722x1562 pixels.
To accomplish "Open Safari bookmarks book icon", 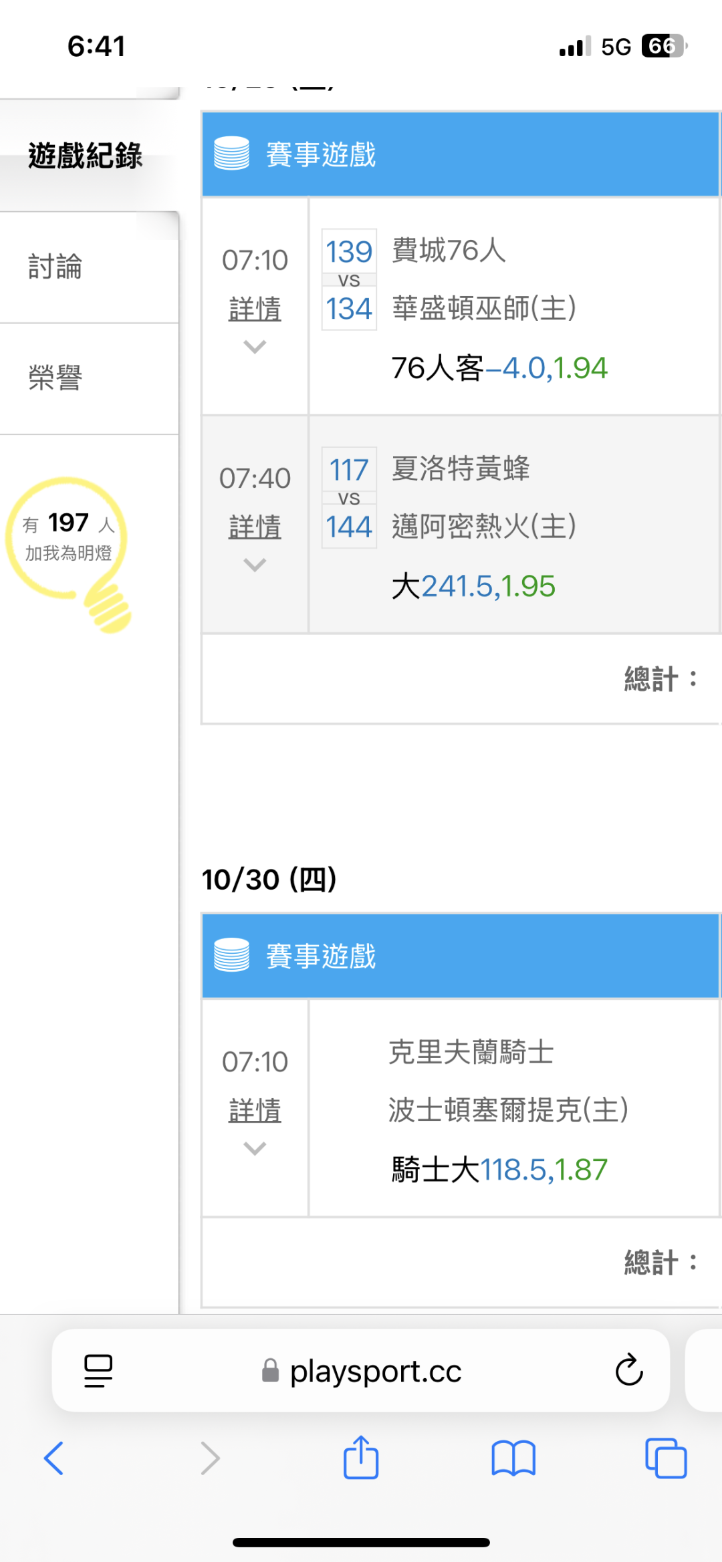I will coord(513,1458).
